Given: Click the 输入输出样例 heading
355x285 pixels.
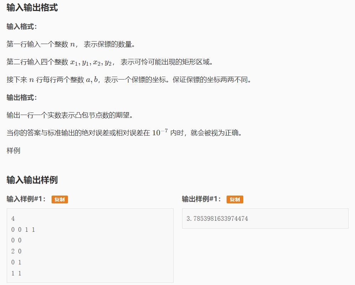Looking at the screenshot, I should 32,180.
